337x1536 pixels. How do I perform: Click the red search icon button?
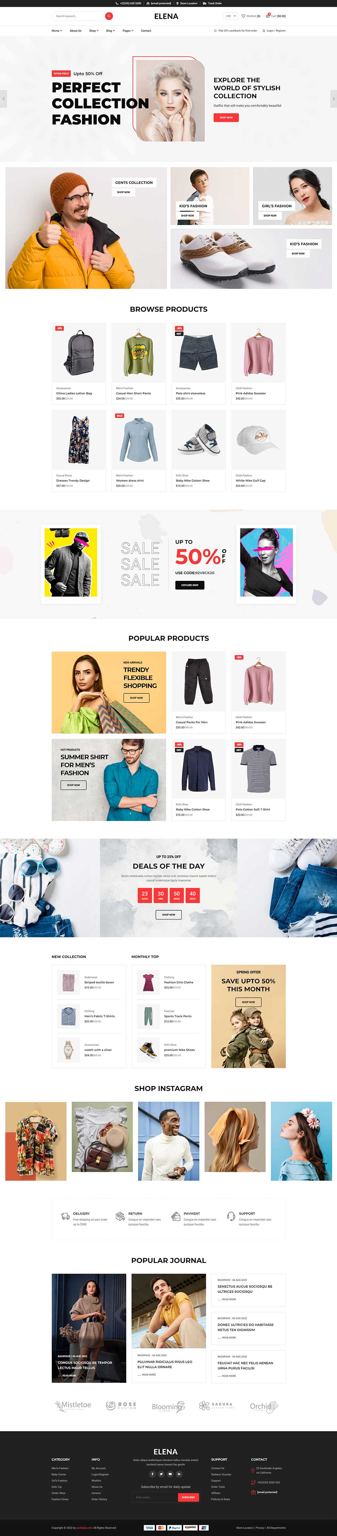click(x=109, y=16)
